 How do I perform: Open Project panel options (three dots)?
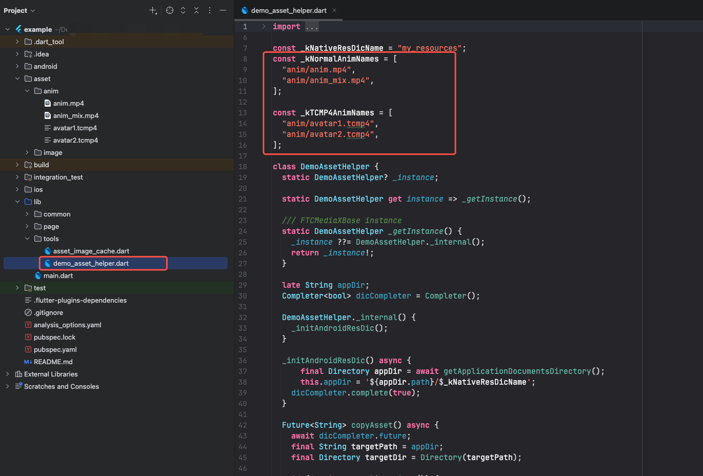(x=210, y=10)
